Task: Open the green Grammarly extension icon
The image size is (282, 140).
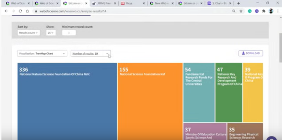Action: click(250, 11)
